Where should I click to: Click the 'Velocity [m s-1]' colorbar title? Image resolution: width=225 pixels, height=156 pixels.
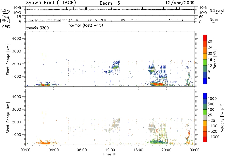pyautogui.click(x=222, y=117)
